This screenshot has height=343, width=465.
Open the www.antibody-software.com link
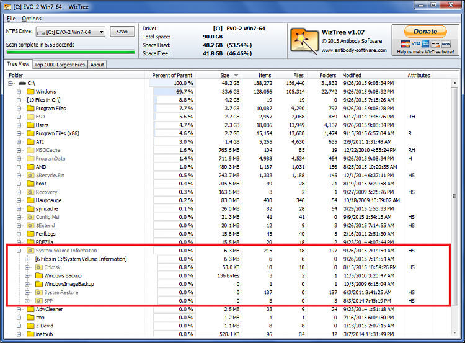[x=354, y=50]
